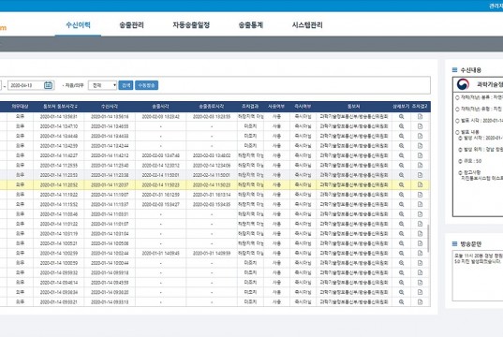Click the document icon in the 13:47:10 row
503x337 pixels.
[x=420, y=126]
